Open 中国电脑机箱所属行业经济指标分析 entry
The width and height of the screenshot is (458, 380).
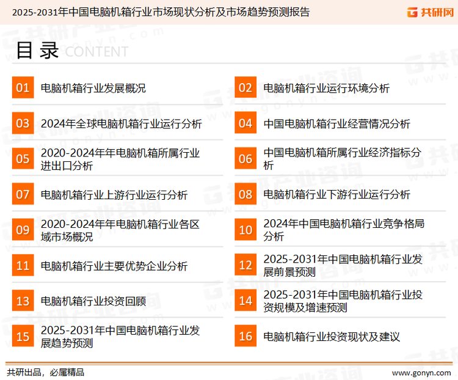342,159
